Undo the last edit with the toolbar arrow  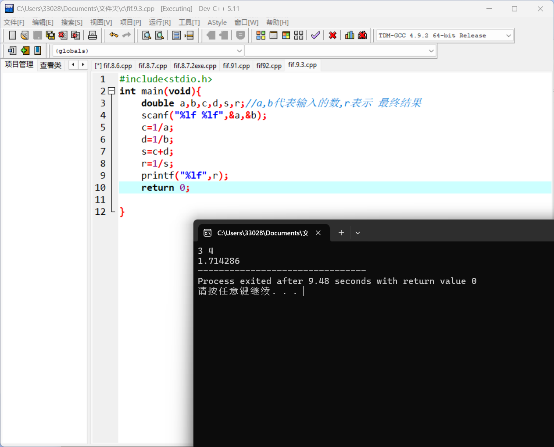coord(114,35)
